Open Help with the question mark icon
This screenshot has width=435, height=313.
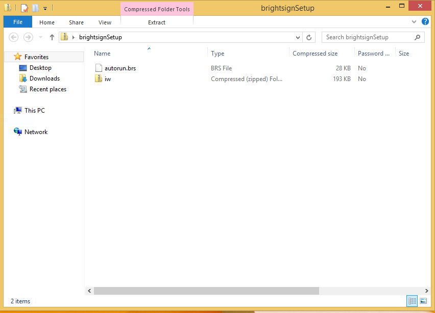tap(425, 21)
